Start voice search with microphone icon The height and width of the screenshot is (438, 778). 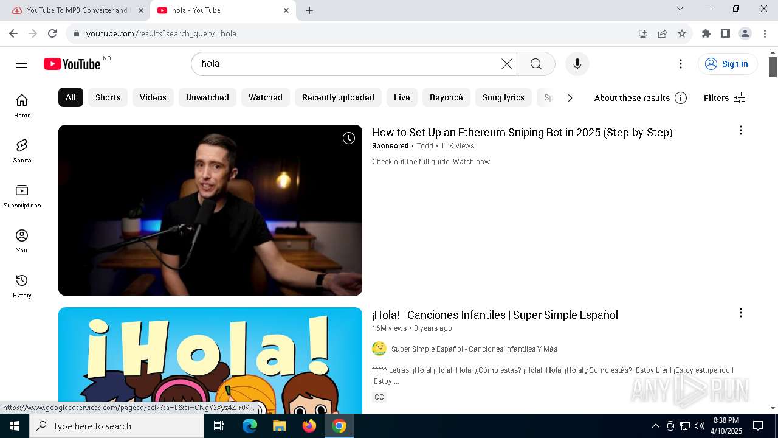(577, 64)
